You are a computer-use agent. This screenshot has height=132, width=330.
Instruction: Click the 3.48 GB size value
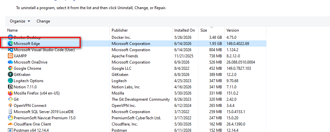215,37
